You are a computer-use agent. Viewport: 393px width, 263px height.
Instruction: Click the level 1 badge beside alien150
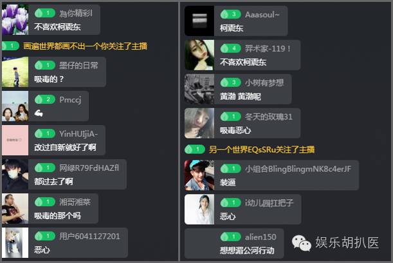click(230, 237)
